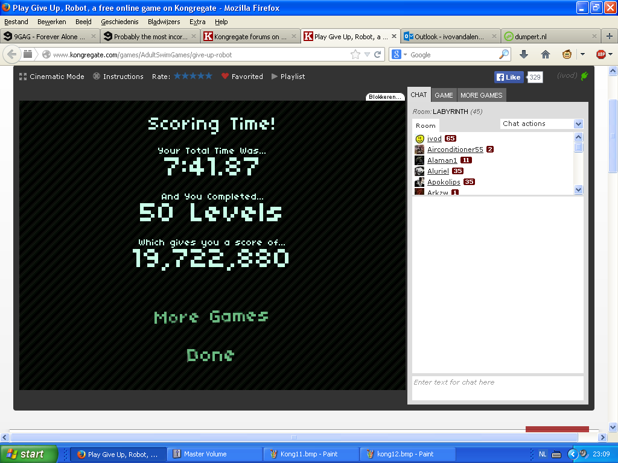618x463 pixels.
Task: Open the Beeld menu
Action: point(83,22)
